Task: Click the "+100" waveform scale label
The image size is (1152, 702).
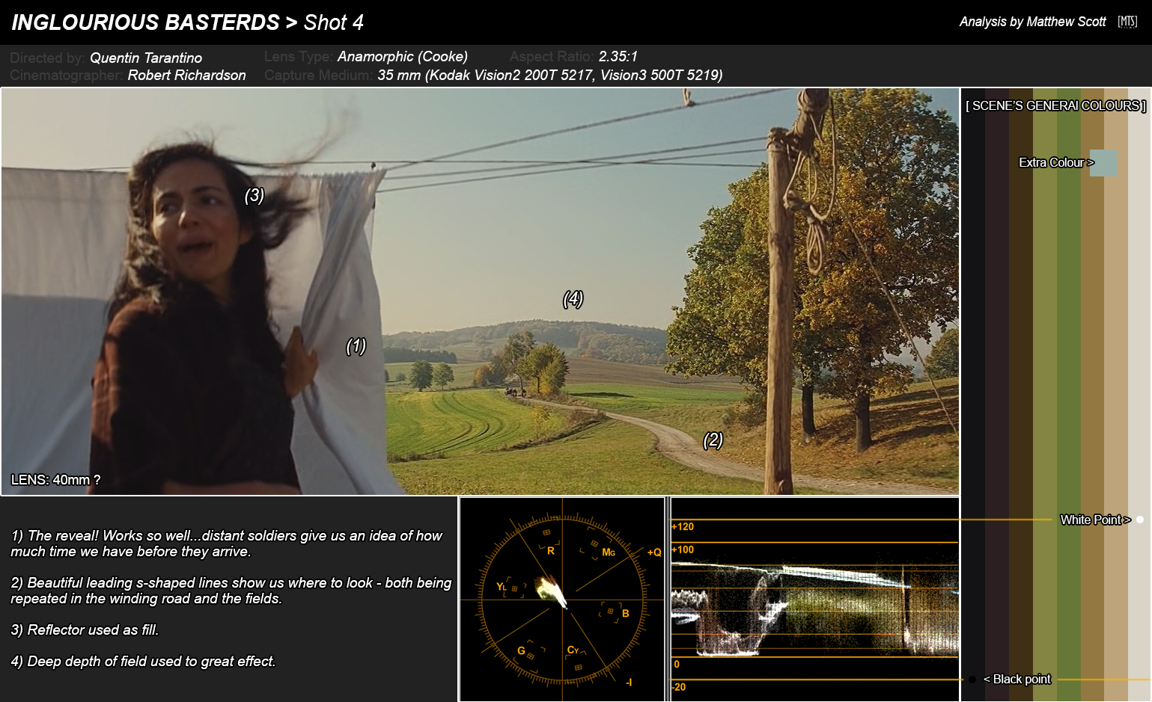Action: [x=683, y=549]
